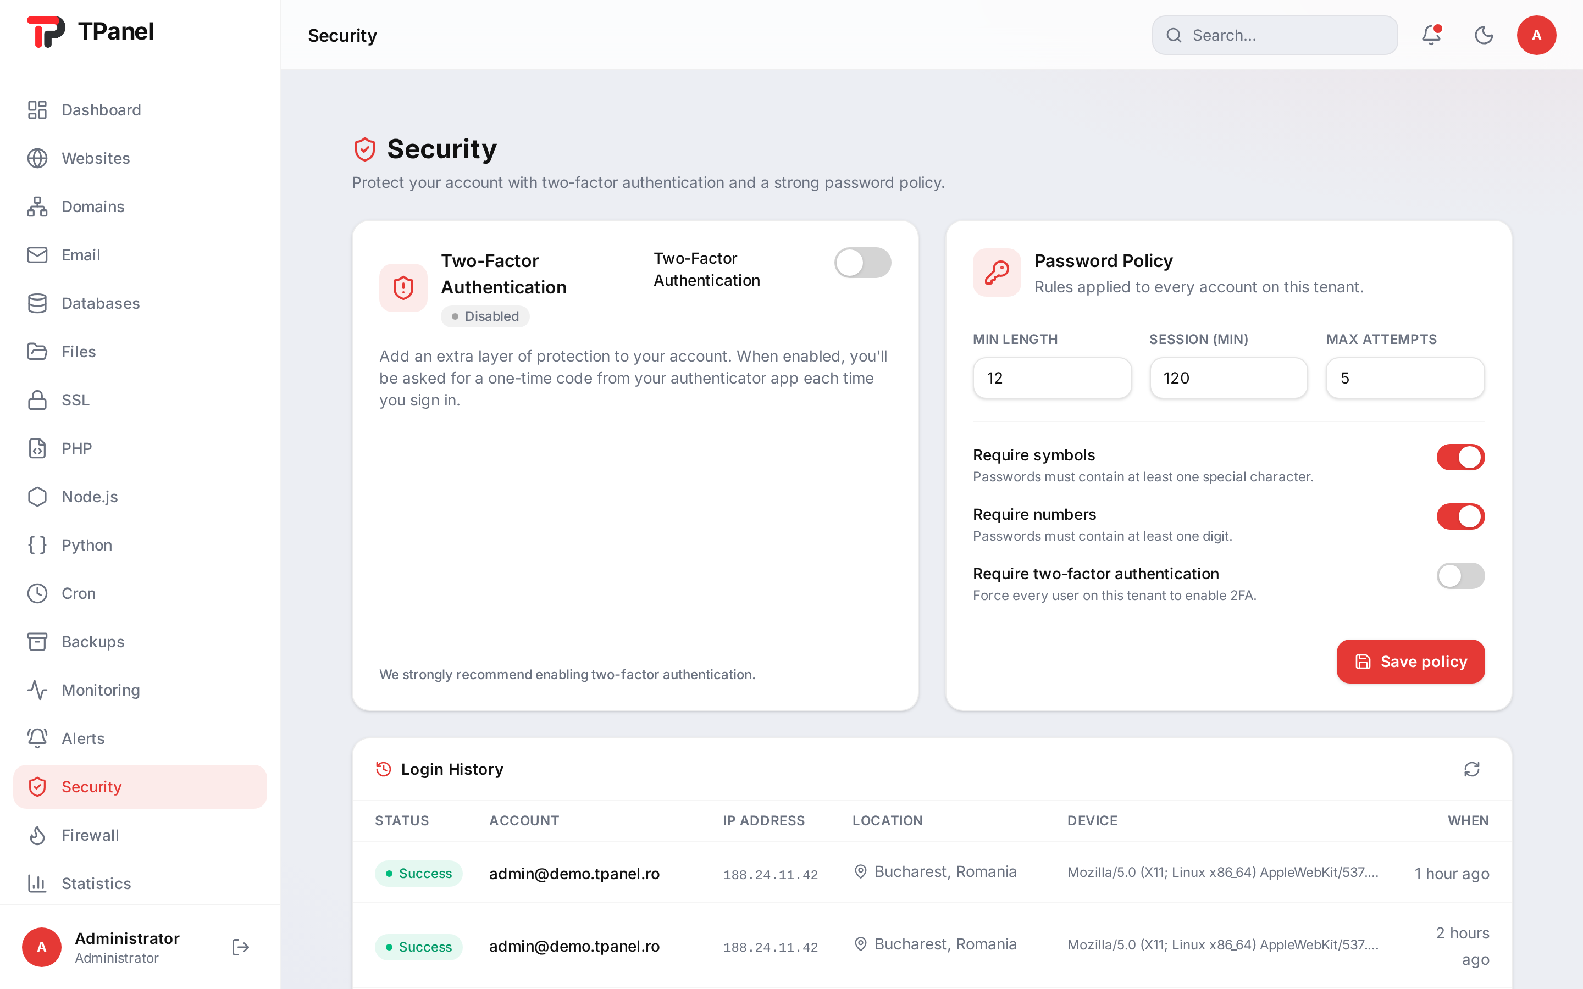Open notifications bell icon
Image resolution: width=1583 pixels, height=989 pixels.
(1431, 35)
